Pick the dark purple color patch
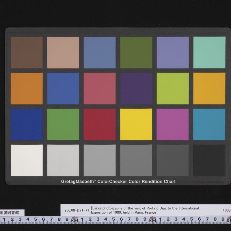Image resolution: width=231 pixels, height=231 pixels. (x=136, y=88)
